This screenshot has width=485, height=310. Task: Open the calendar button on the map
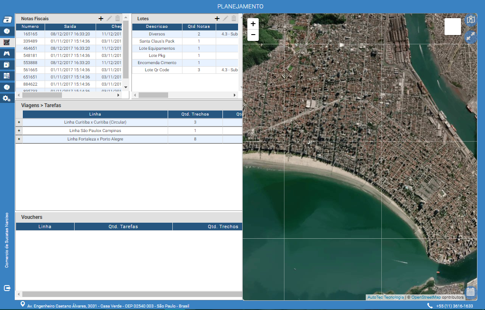tap(470, 292)
